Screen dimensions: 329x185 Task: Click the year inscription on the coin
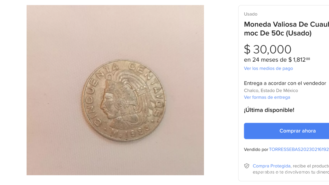138,128
